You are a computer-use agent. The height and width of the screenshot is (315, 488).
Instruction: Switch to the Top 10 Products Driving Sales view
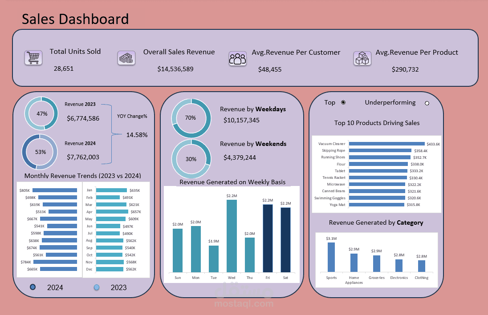click(376, 123)
